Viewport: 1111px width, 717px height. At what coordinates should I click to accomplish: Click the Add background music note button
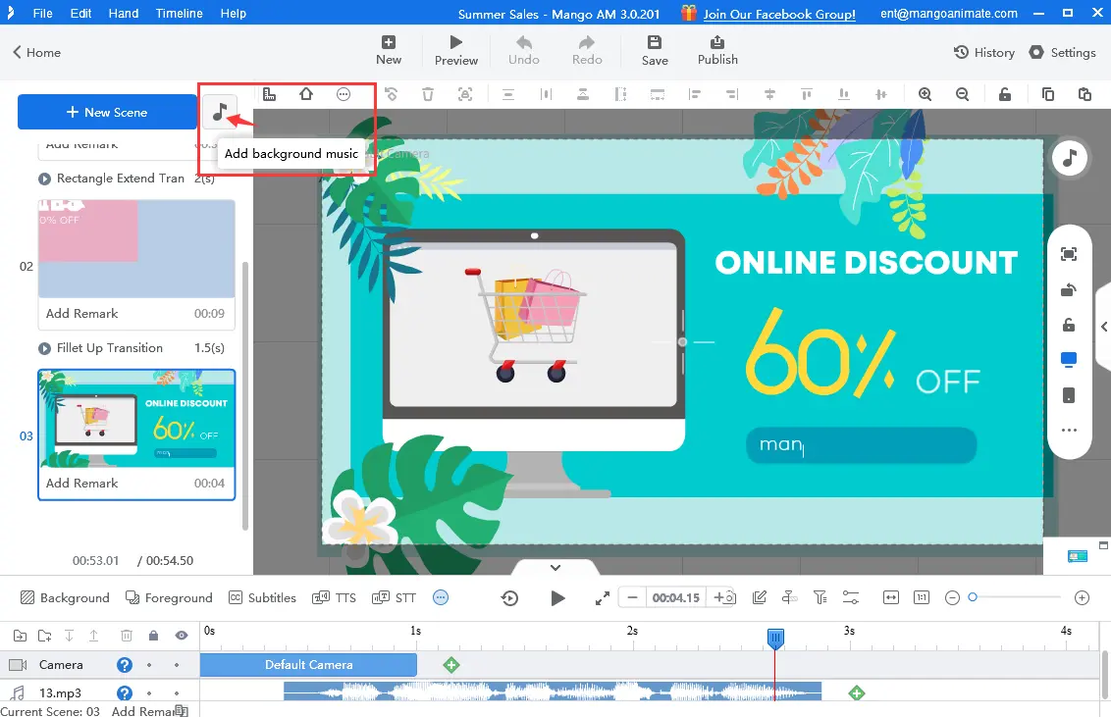click(220, 112)
